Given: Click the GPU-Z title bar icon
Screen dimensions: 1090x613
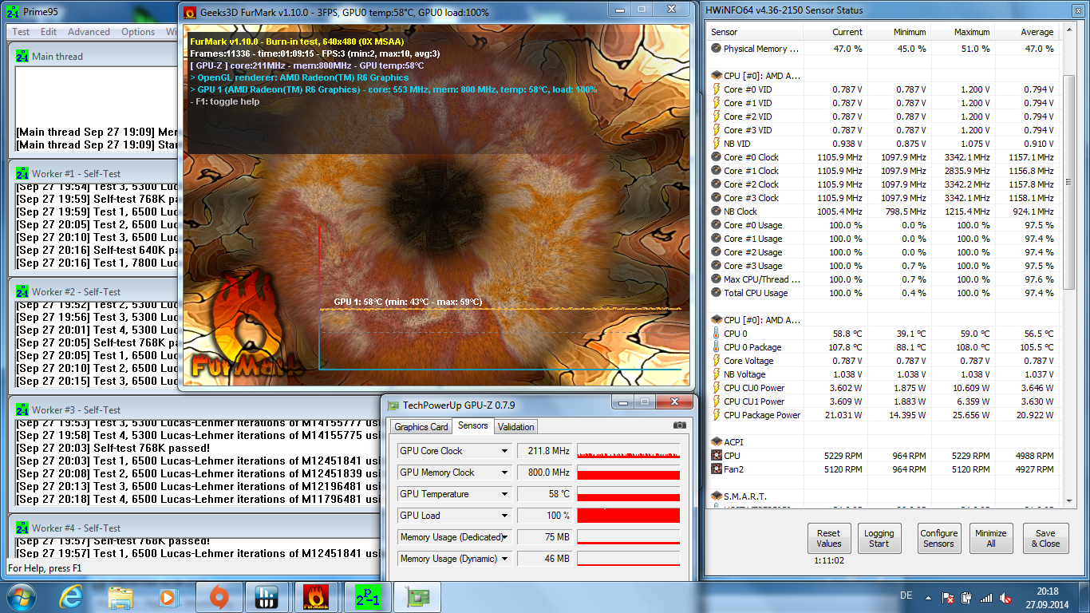Looking at the screenshot, I should pyautogui.click(x=393, y=405).
